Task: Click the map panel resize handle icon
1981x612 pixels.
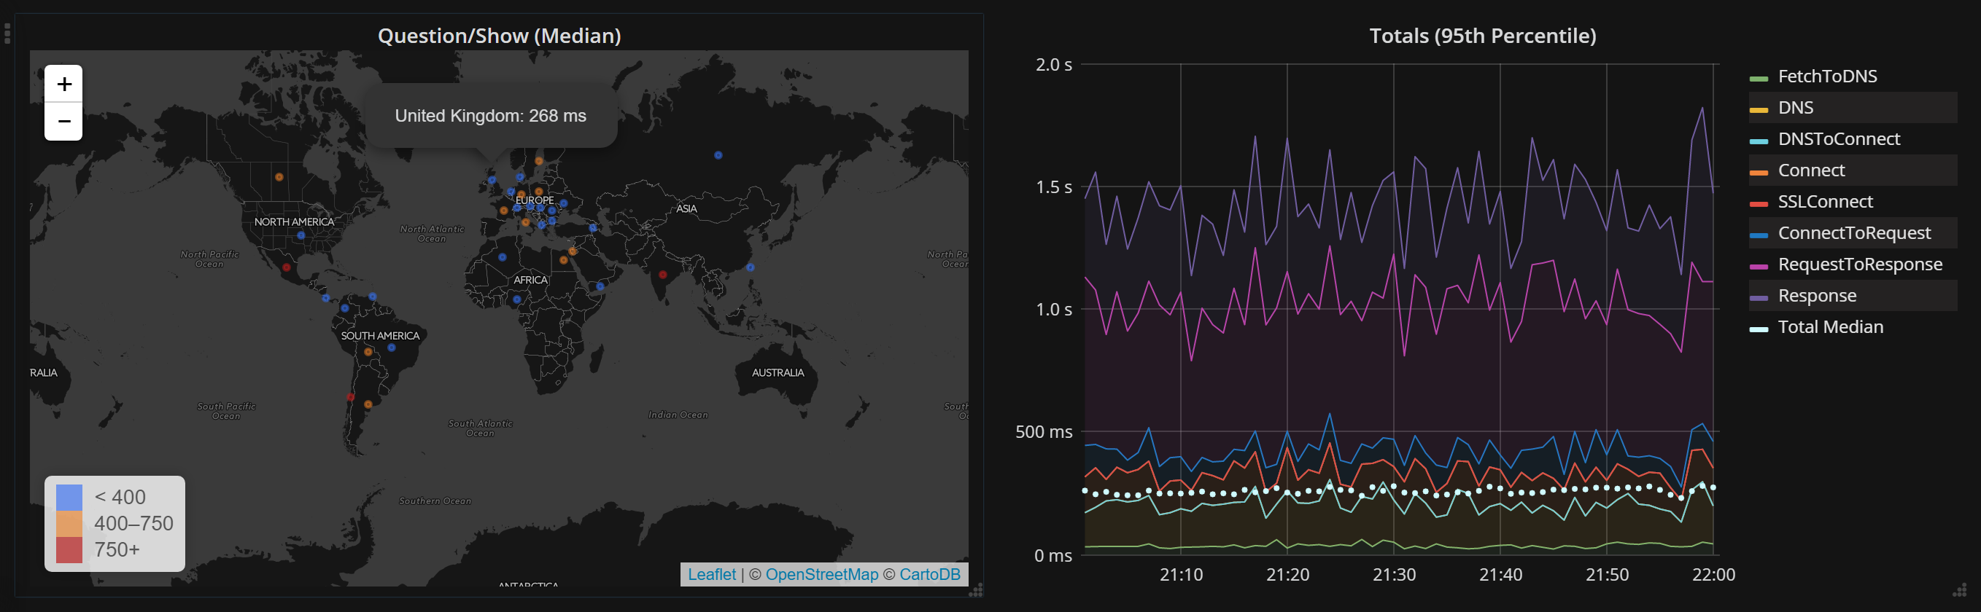Action: 976,589
